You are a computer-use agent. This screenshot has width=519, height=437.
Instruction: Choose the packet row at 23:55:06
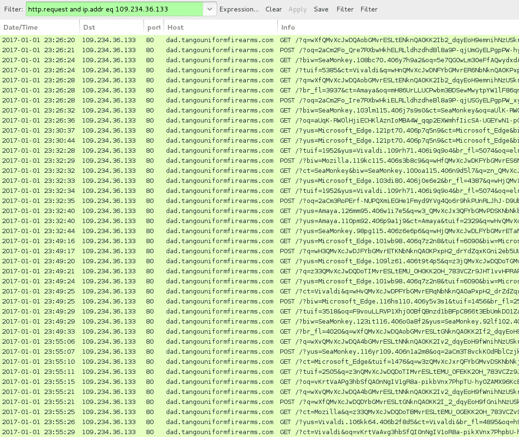coord(259,342)
